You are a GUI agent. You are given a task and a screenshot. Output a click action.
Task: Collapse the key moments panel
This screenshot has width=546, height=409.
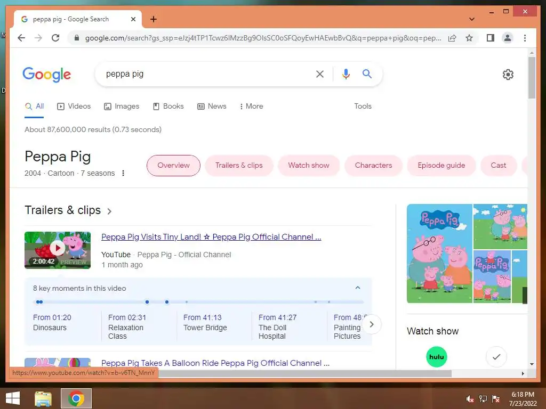click(358, 288)
